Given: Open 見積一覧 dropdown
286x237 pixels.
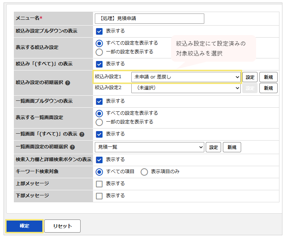Looking at the screenshot, I should [x=150, y=147].
